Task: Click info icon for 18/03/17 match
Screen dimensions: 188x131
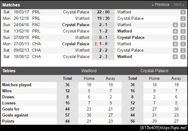Action: [183, 12]
